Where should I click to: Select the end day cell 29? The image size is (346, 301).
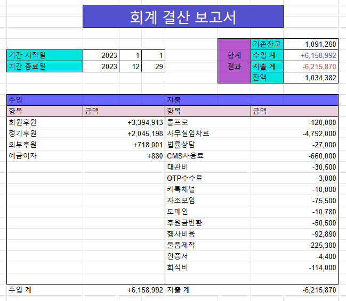[x=154, y=66]
